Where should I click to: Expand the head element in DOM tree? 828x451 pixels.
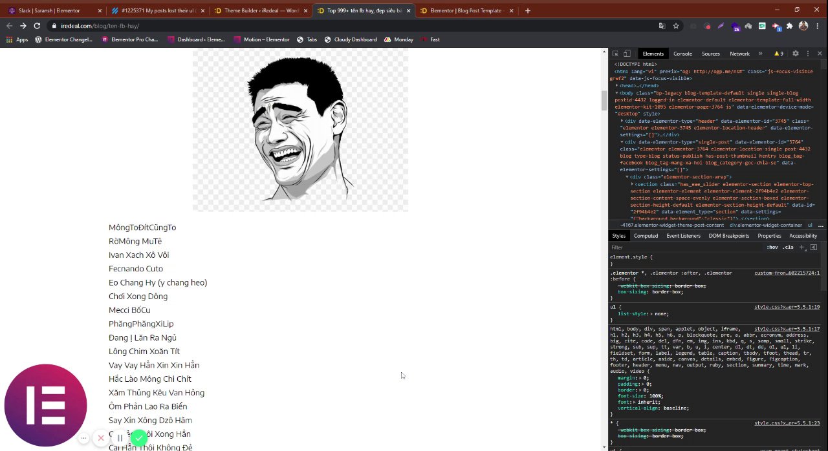(x=616, y=85)
